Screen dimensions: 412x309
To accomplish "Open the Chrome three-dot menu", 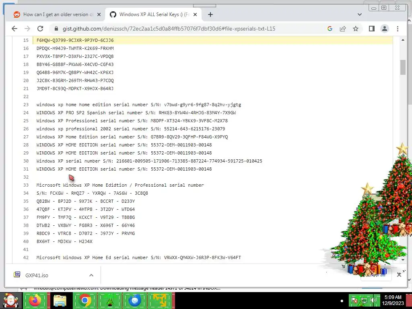I will (x=398, y=29).
